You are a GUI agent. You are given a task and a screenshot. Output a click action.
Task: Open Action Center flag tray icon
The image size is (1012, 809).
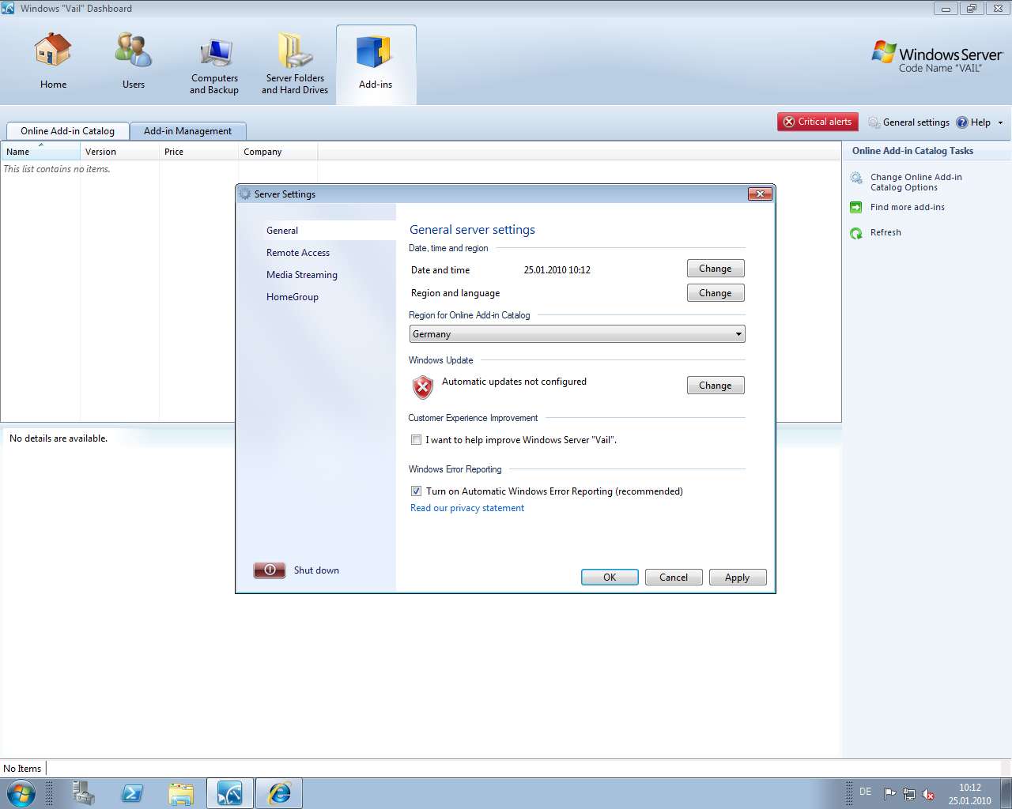(x=890, y=794)
